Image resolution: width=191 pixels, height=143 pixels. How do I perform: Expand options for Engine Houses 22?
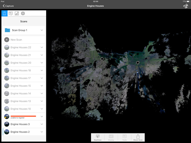[x=42, y=47]
